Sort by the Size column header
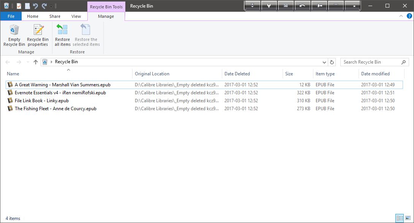Viewport: 414px width, 223px height. tap(298, 74)
